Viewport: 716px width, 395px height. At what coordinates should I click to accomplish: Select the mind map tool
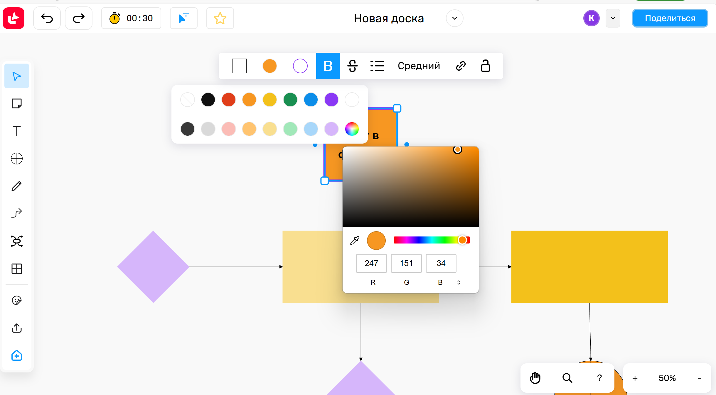(17, 241)
